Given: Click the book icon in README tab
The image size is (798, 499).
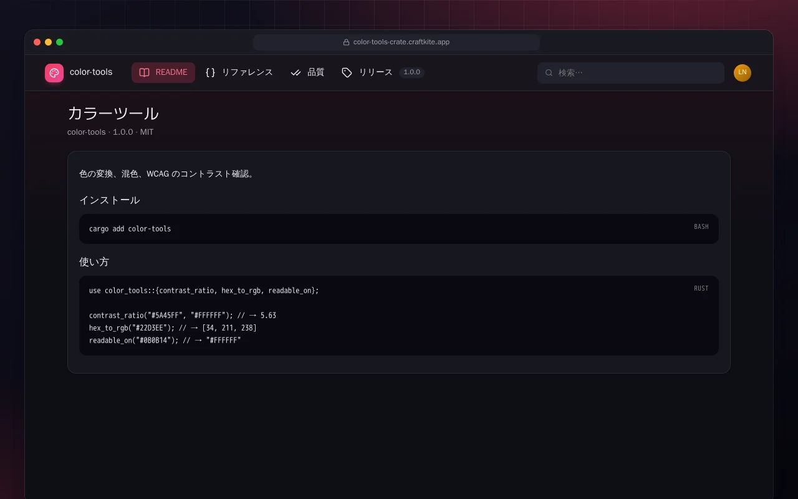Looking at the screenshot, I should [145, 72].
